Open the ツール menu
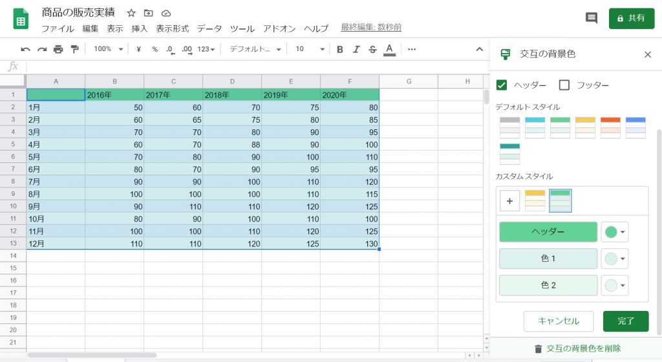Image resolution: width=662 pixels, height=362 pixels. click(x=242, y=28)
